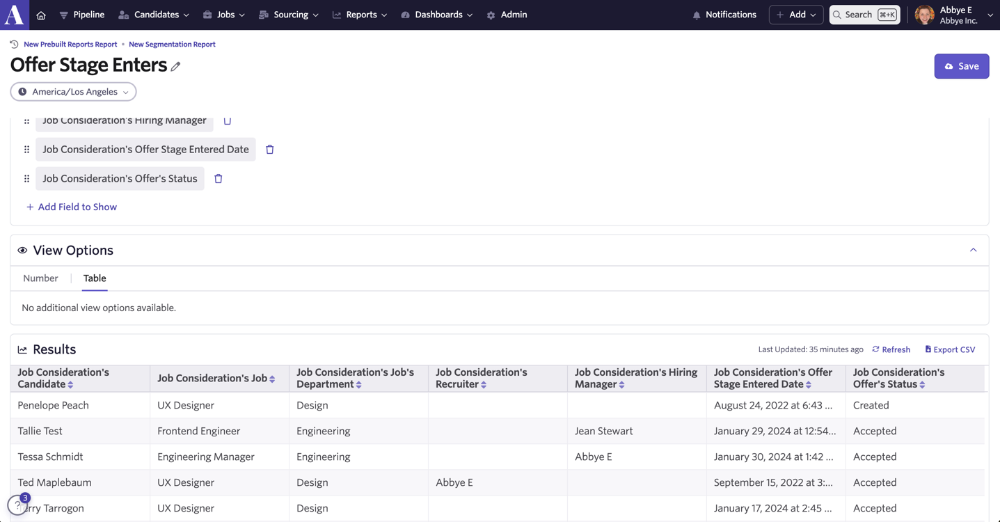Open the help question mark widget
The width and height of the screenshot is (1000, 522).
pyautogui.click(x=17, y=505)
